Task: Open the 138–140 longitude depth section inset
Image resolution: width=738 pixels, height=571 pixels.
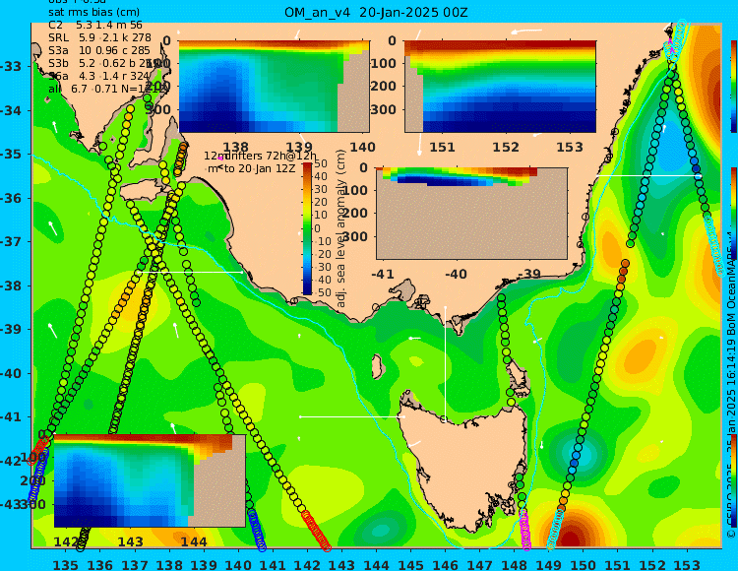Action: coord(274,87)
